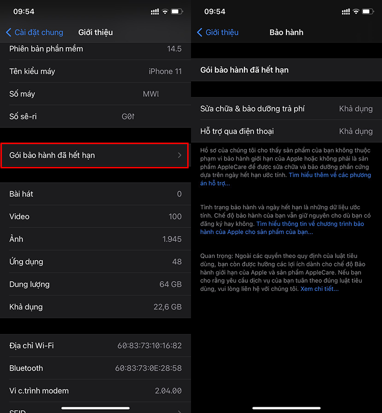The image size is (382, 413).
Task: Open Tìm hiểu thêm về các phương án hỗ trợ link
Action: pyautogui.click(x=329, y=175)
